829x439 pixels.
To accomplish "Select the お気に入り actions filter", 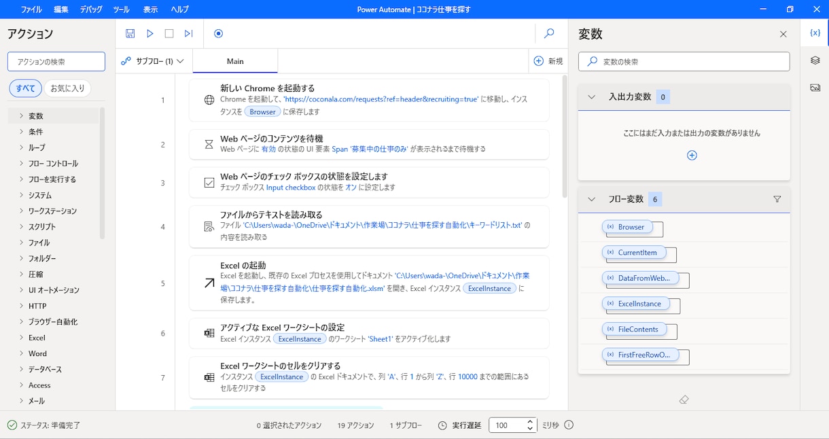I will click(x=68, y=88).
